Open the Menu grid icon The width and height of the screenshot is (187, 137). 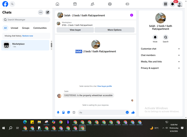click(x=165, y=4)
